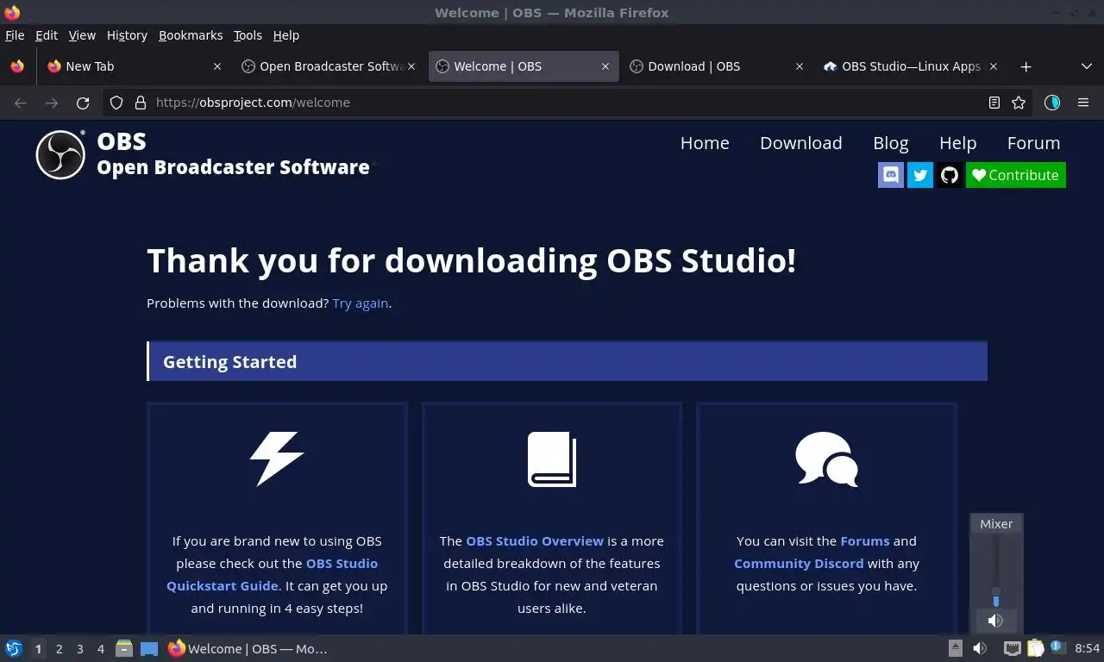Switch to workspace 4

click(100, 649)
